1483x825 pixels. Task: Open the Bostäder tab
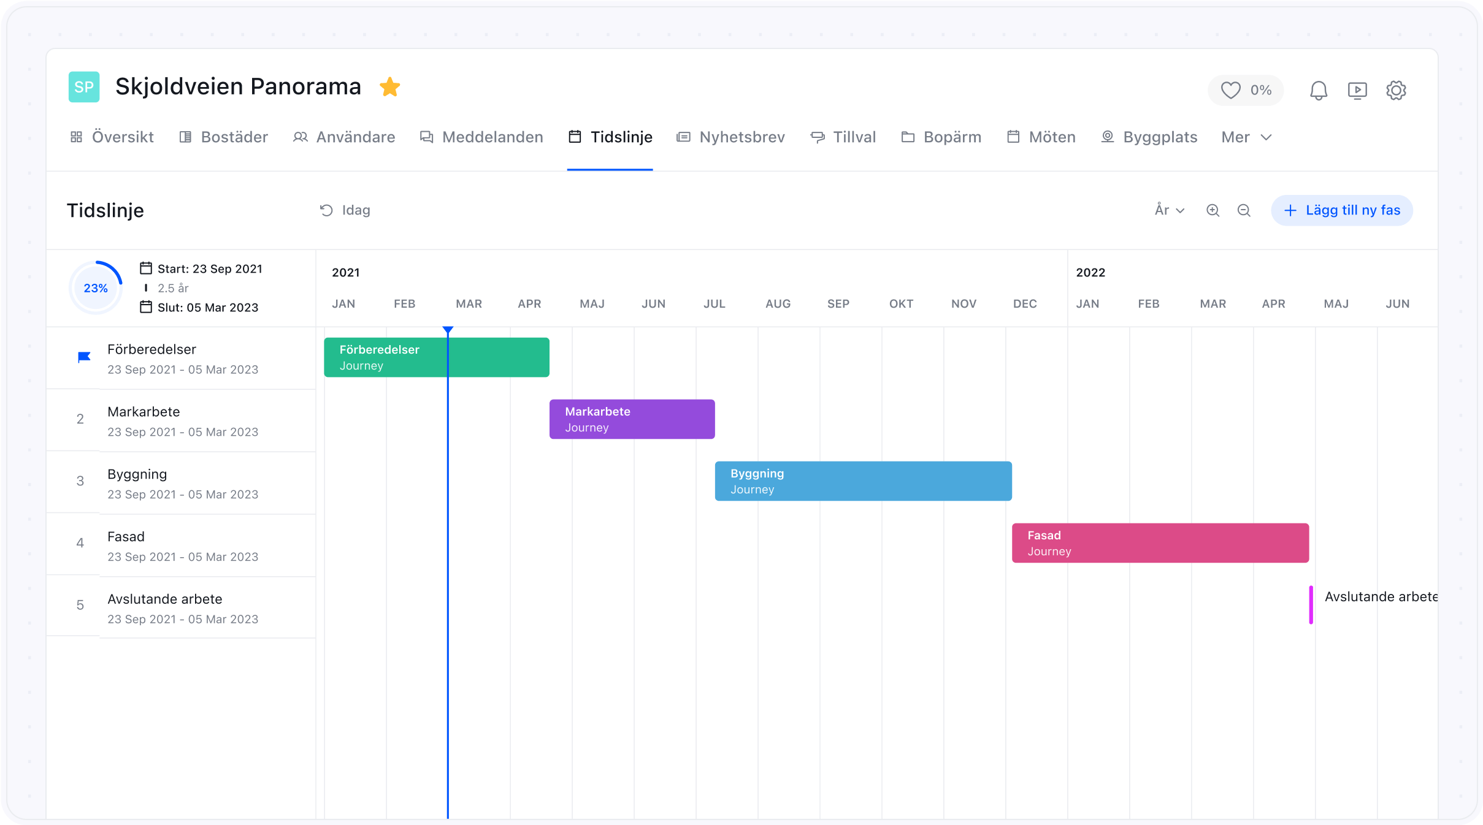click(x=224, y=137)
